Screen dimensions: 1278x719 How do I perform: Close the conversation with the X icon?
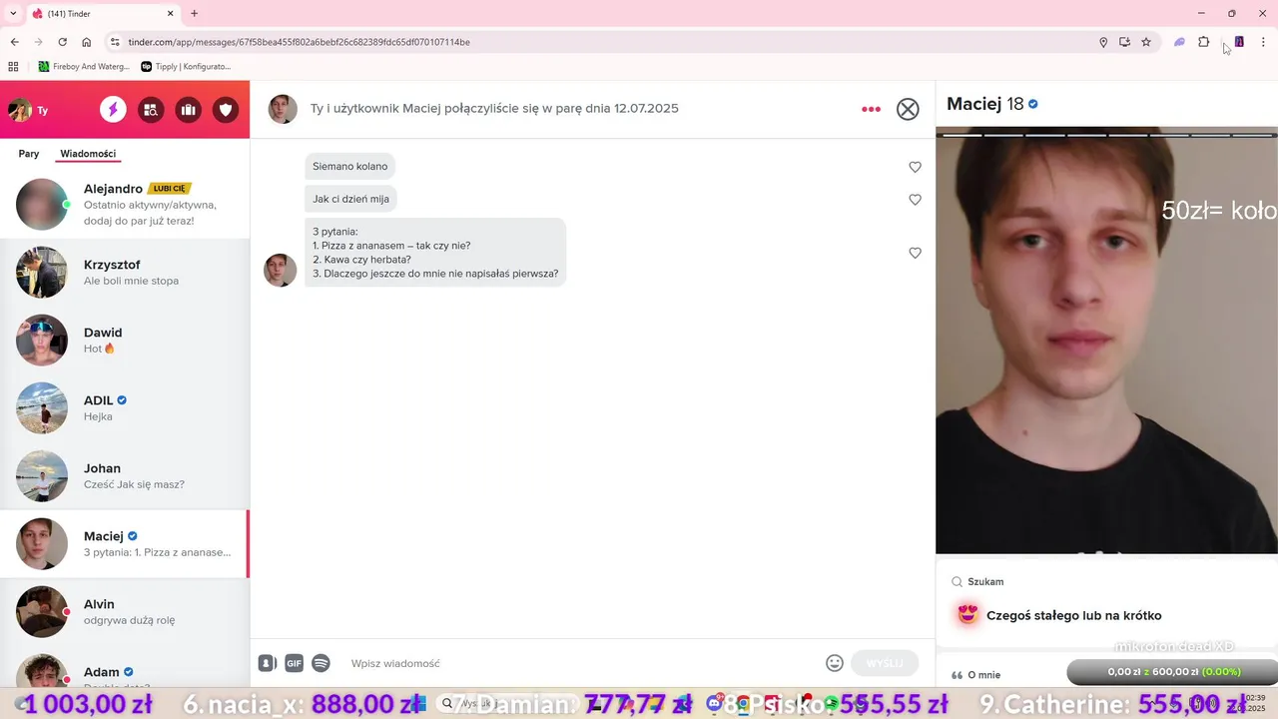pyautogui.click(x=908, y=109)
